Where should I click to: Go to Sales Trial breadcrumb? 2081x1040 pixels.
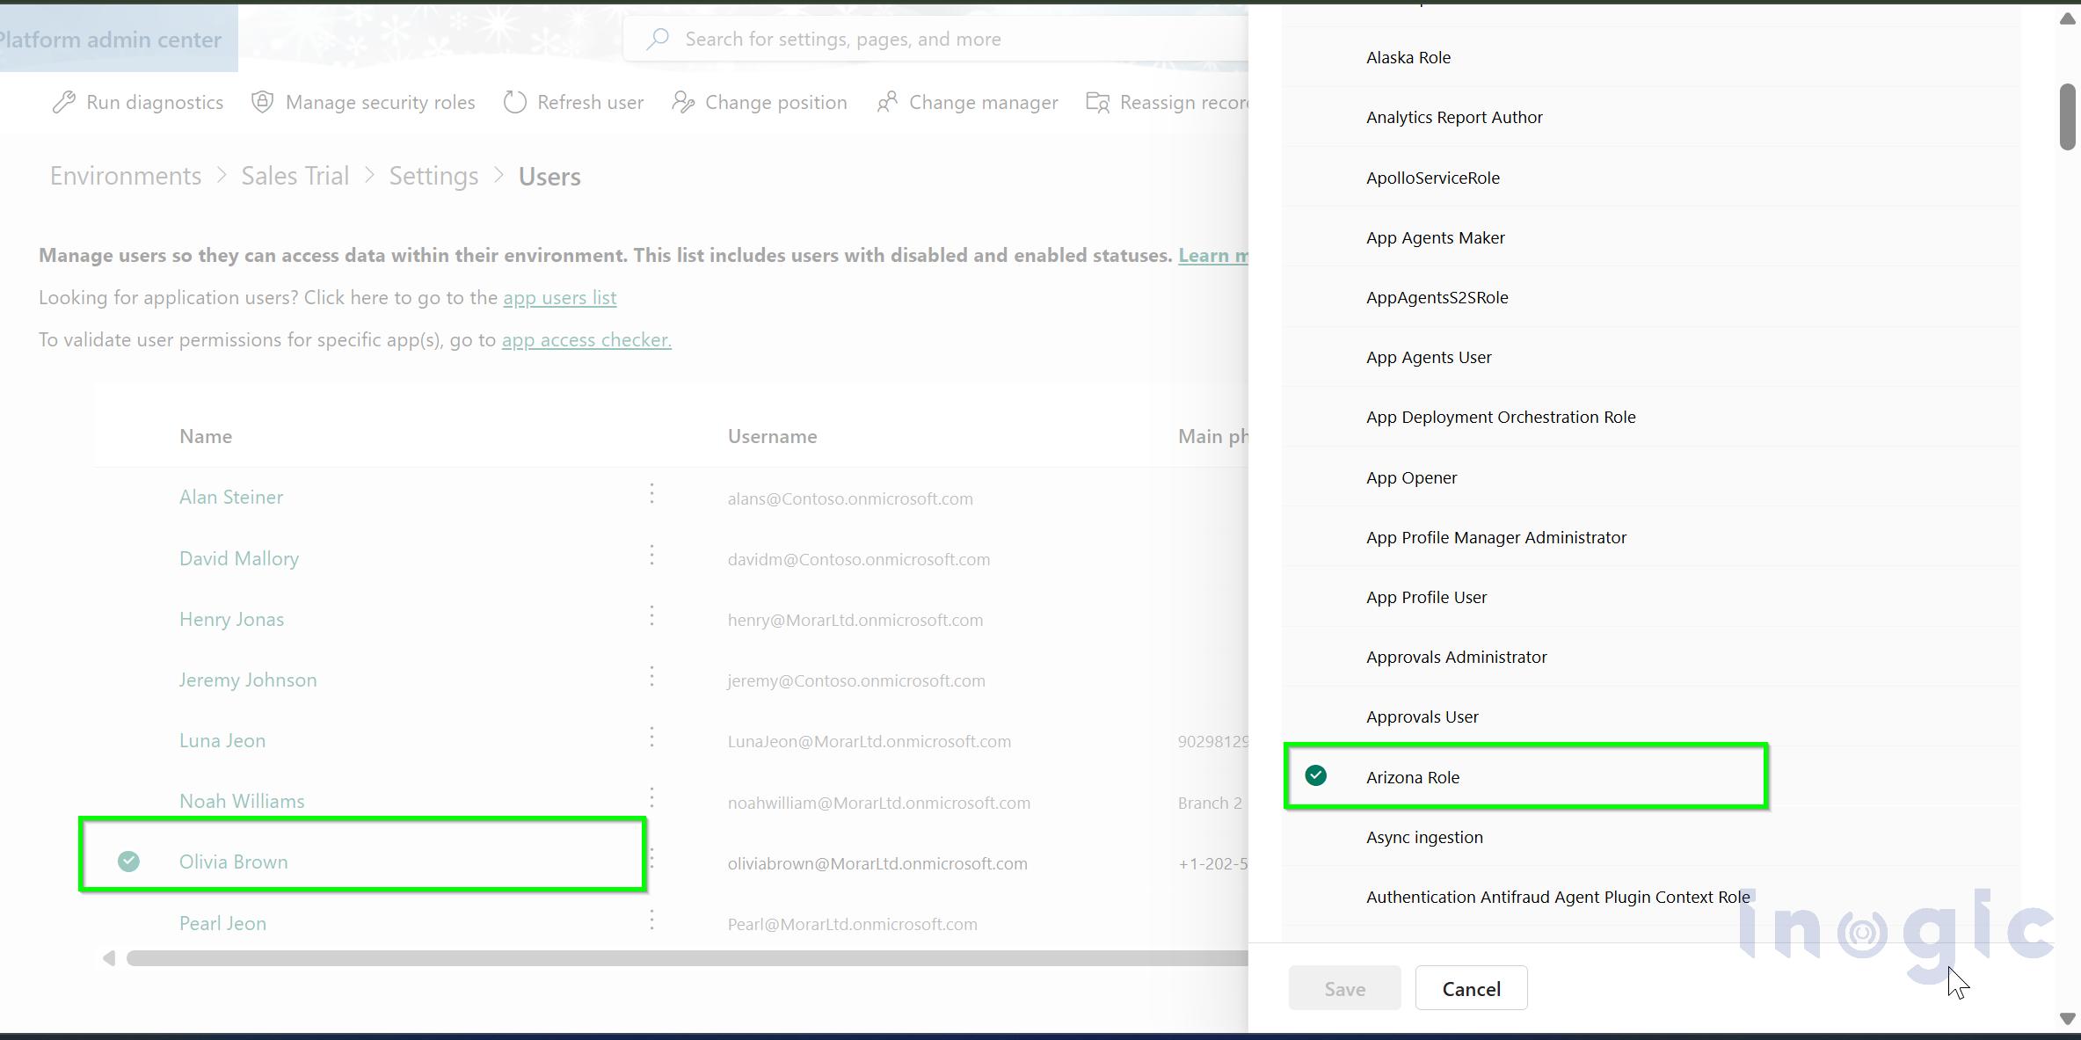click(295, 176)
